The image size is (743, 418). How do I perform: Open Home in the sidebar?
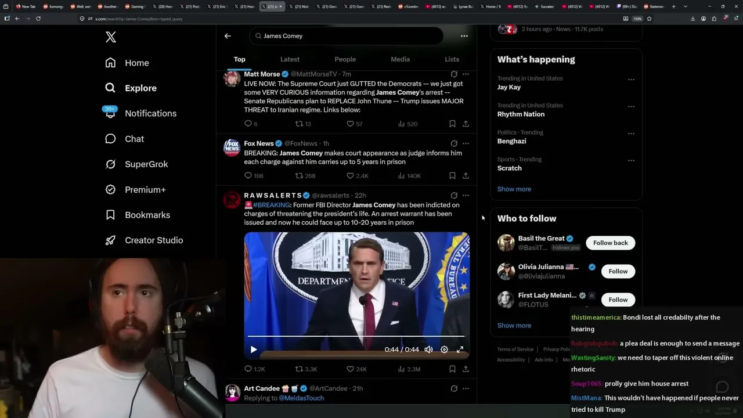click(127, 63)
